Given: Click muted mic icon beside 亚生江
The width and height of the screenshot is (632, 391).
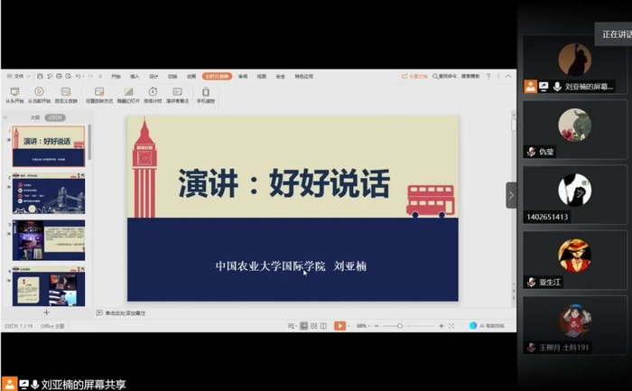Looking at the screenshot, I should (x=531, y=282).
